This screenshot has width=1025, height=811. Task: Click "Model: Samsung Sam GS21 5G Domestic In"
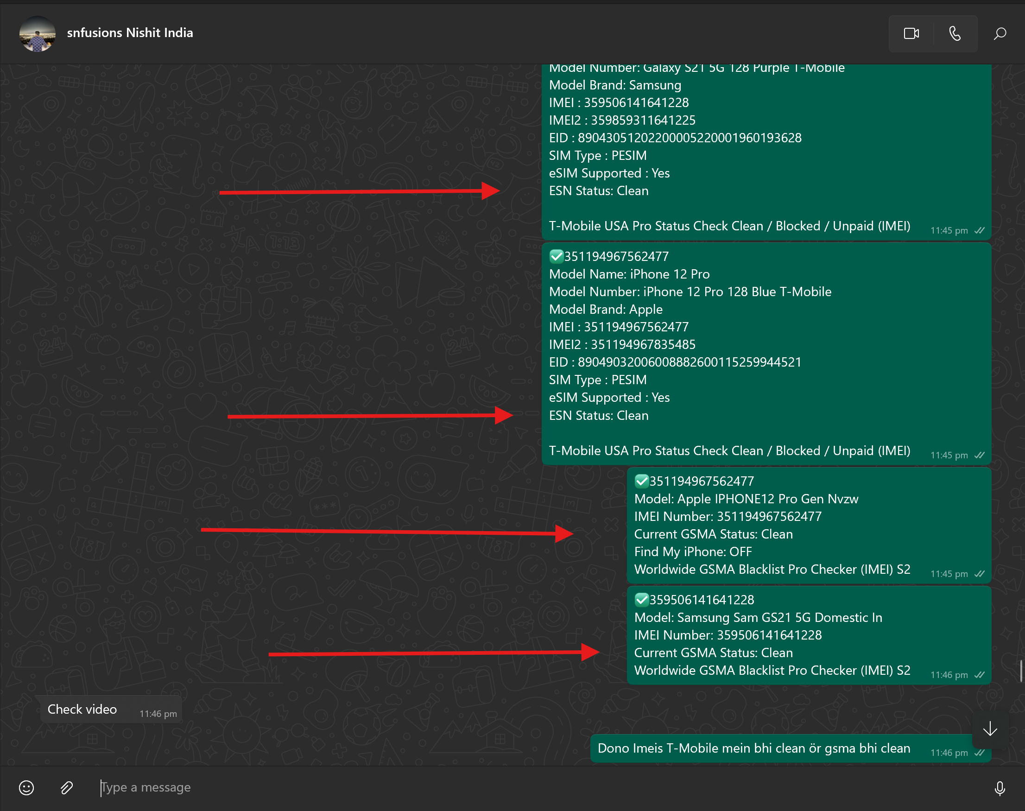click(758, 617)
